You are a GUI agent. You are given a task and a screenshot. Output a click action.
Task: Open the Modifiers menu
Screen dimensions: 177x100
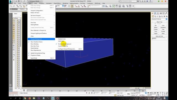41,3
